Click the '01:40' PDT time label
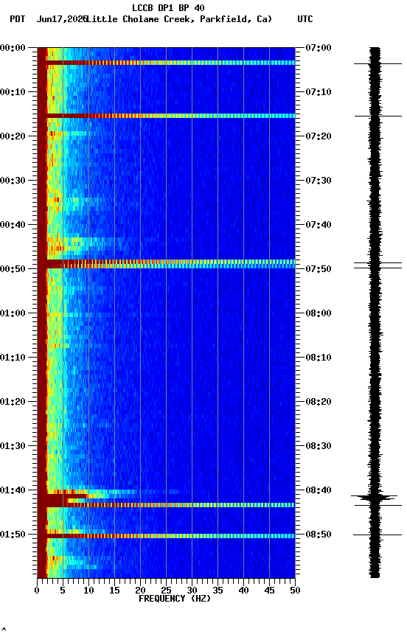 [x=13, y=490]
